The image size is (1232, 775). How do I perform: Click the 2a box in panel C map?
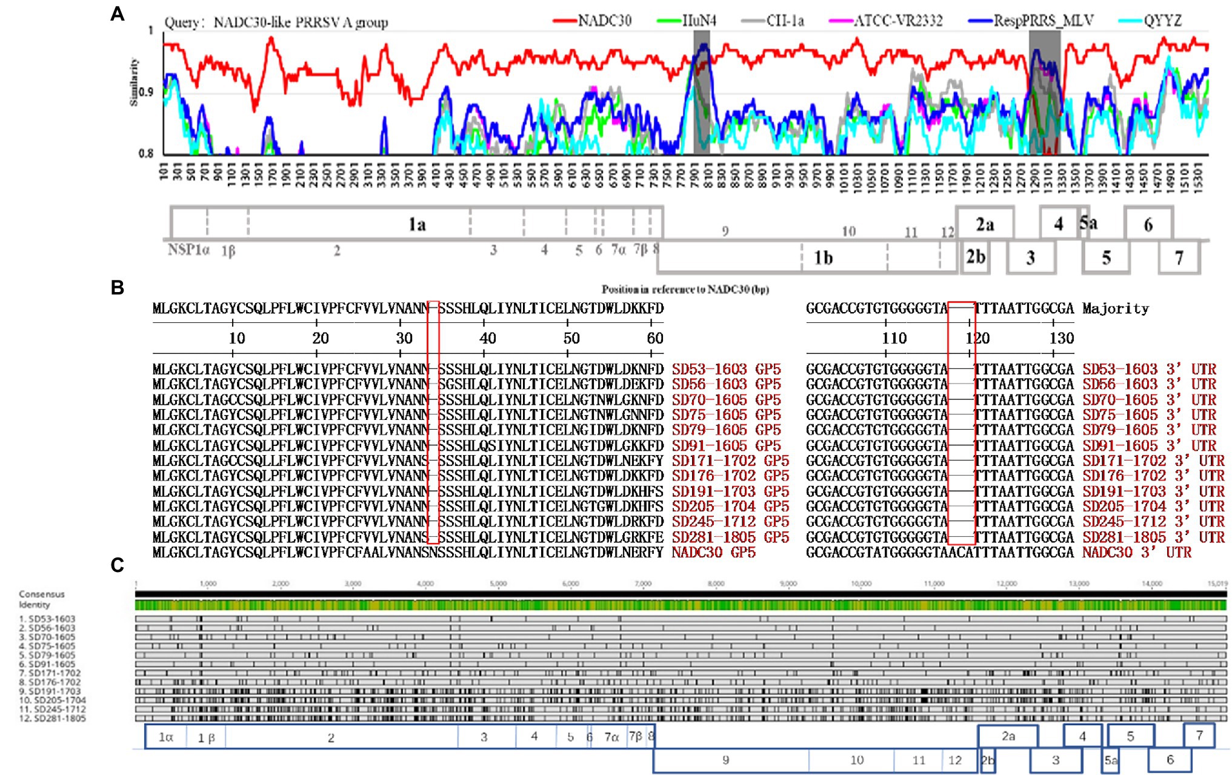[x=1008, y=736]
